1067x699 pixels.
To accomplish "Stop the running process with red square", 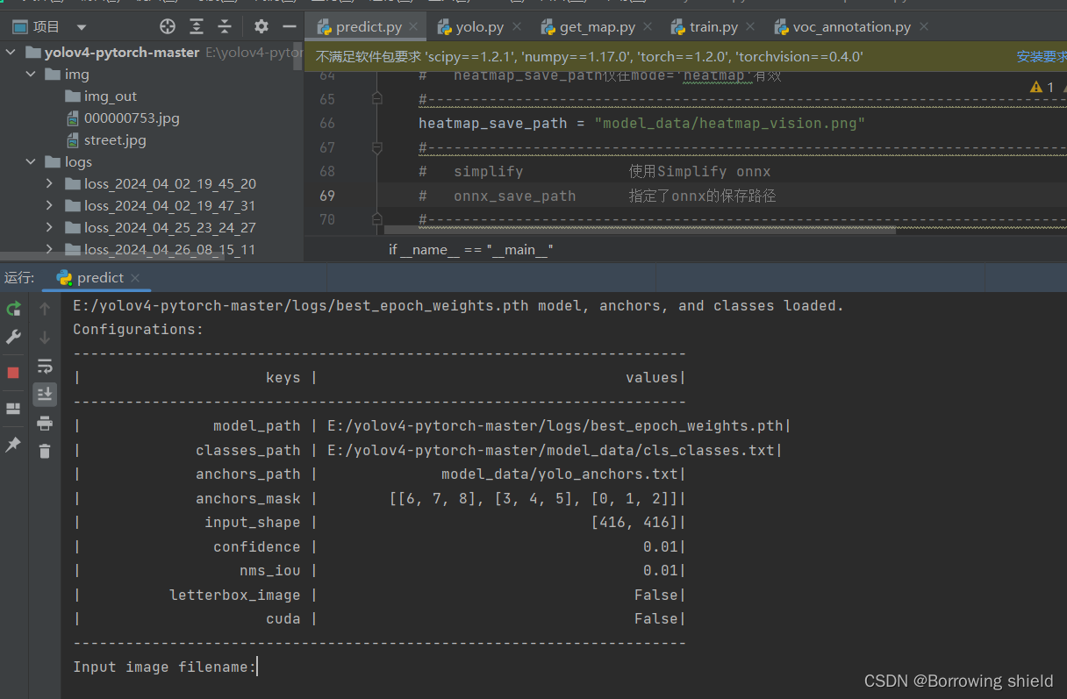I will (x=13, y=373).
